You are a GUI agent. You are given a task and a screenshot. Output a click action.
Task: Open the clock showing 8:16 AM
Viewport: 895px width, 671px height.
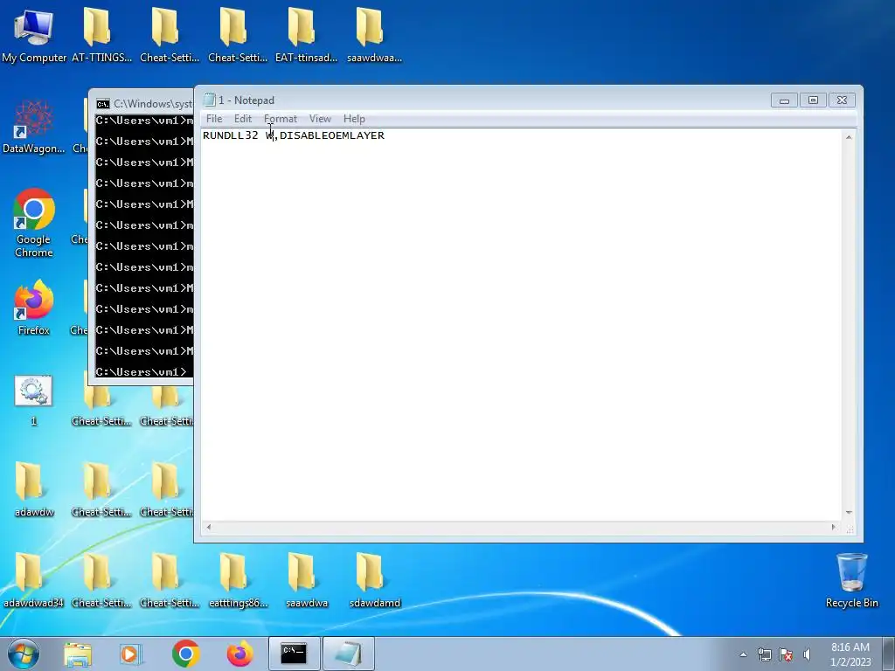850,654
